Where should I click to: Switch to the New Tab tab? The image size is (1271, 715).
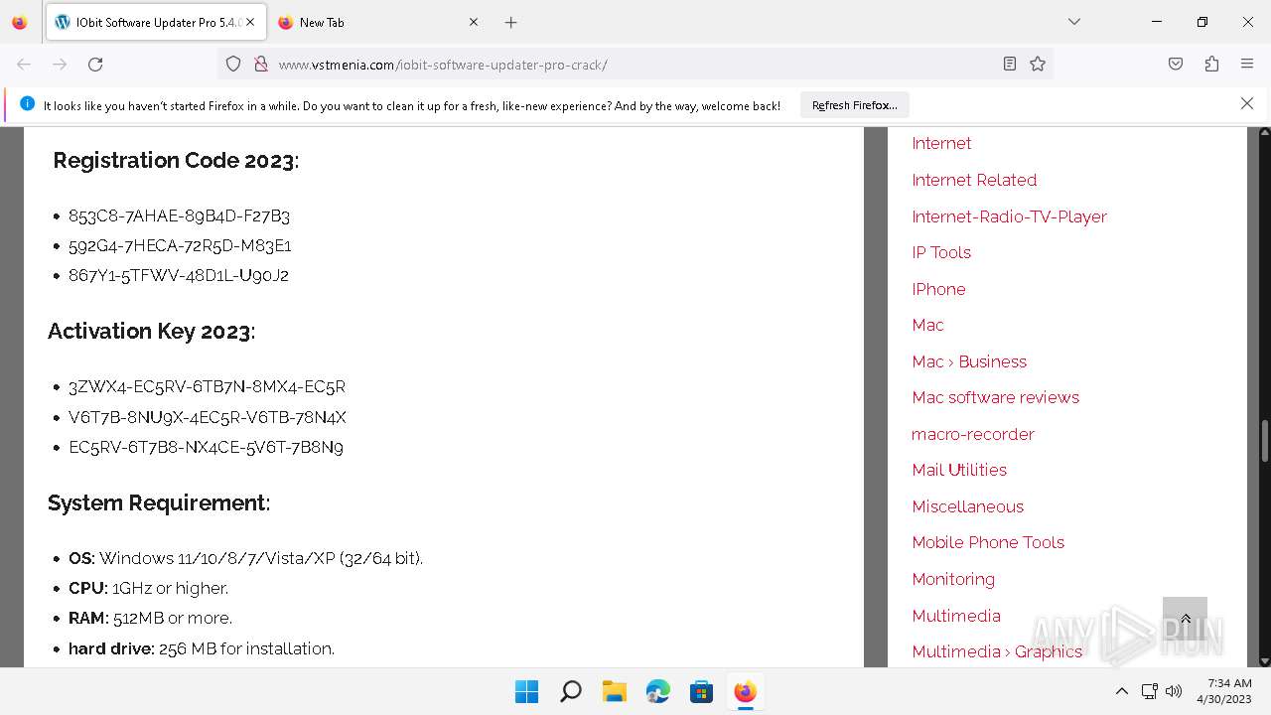coord(377,22)
